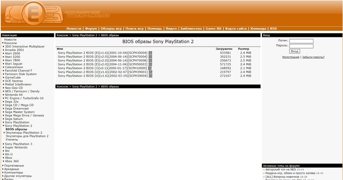Screen dimensions: 343x180
Task: Select BIOS образы in sidebar
Action: tap(16, 129)
